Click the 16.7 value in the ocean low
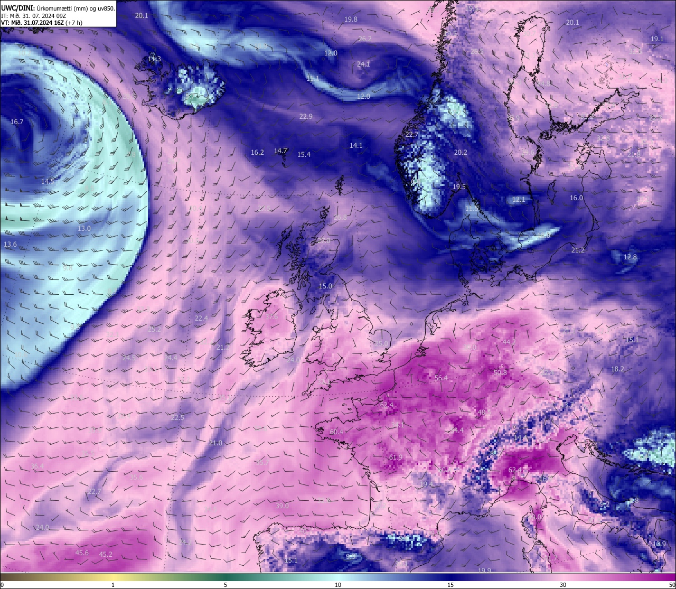Viewport: 676px width, 589px height. pyautogui.click(x=17, y=122)
